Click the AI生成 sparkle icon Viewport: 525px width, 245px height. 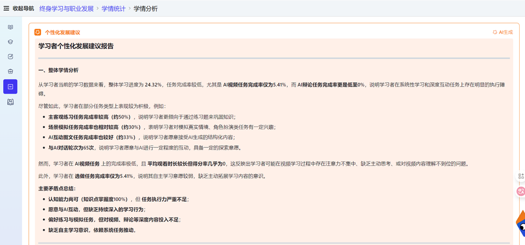(x=495, y=32)
